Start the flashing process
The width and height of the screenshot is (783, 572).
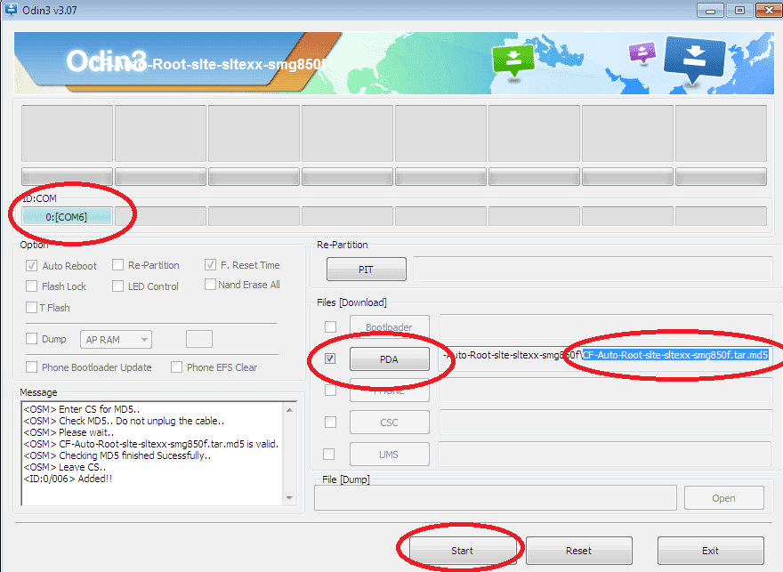point(463,551)
